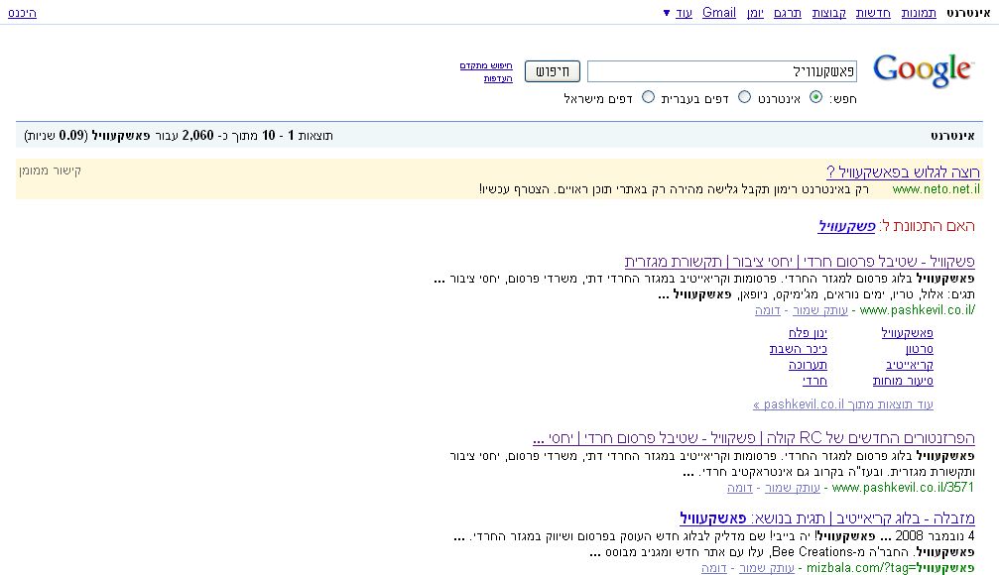Expand more results from pashkevil.co.il

[842, 403]
